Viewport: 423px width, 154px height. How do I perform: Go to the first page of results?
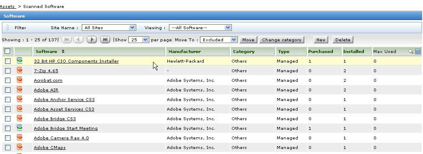(x=67, y=40)
